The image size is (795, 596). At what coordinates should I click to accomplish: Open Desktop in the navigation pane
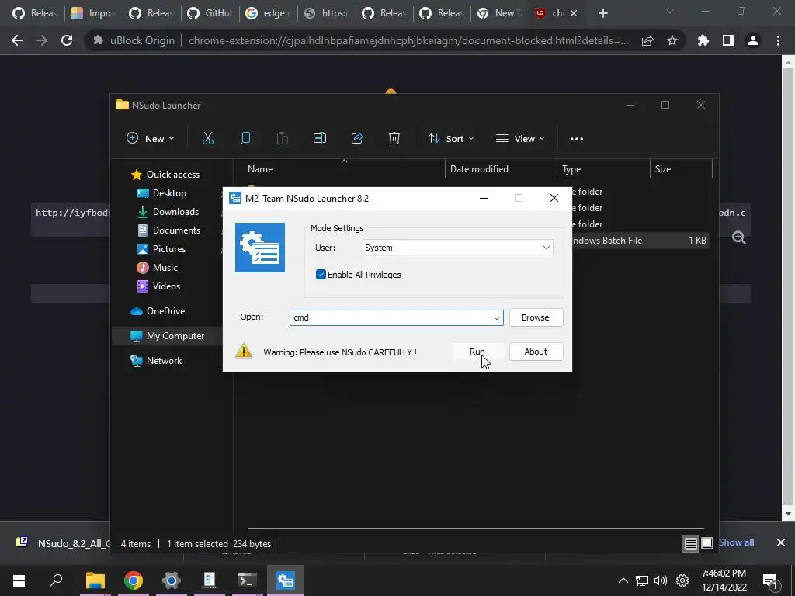(161, 193)
